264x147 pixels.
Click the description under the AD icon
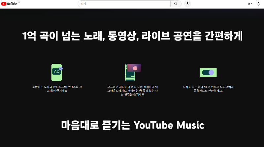click(x=57, y=89)
